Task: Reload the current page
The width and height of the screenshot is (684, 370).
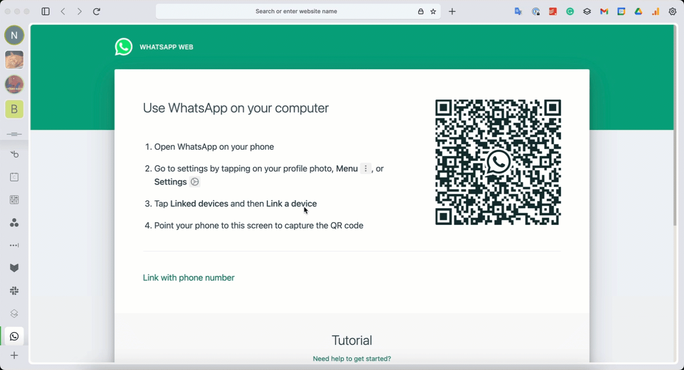Action: (96, 11)
